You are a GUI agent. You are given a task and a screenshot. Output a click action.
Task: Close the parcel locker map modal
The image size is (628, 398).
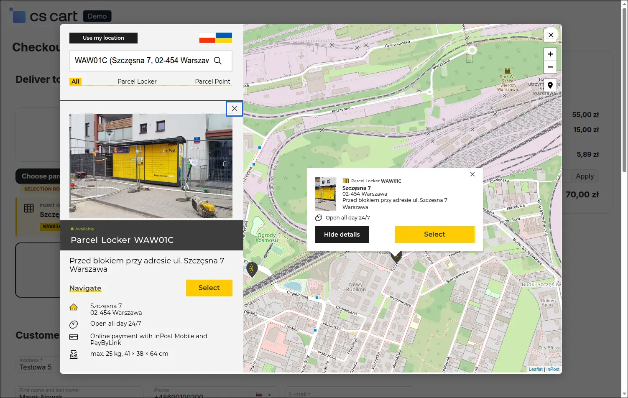551,35
